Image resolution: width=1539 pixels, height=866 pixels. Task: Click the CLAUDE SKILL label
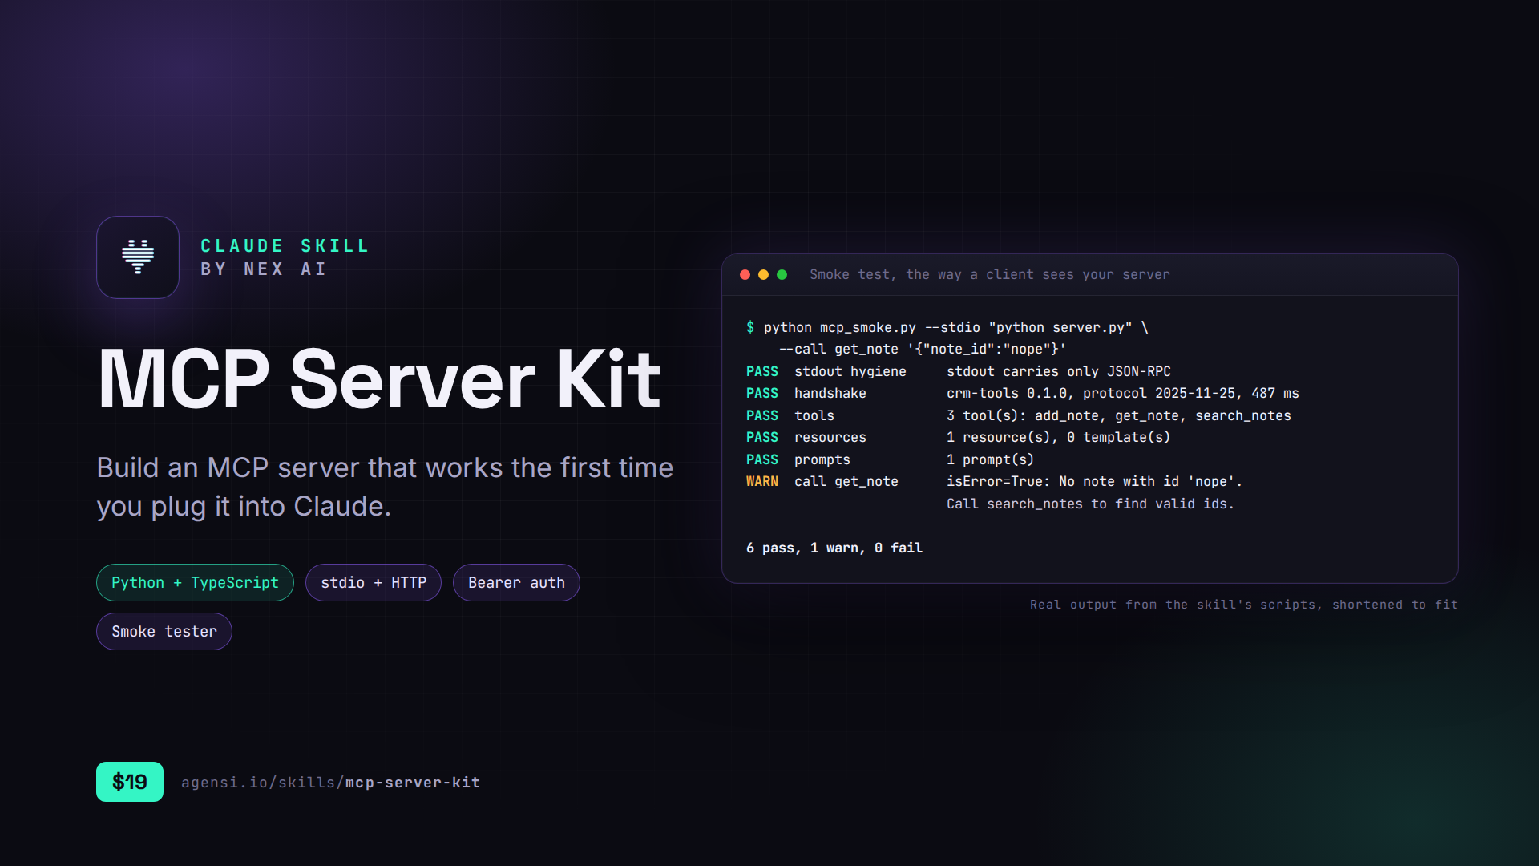tap(285, 245)
